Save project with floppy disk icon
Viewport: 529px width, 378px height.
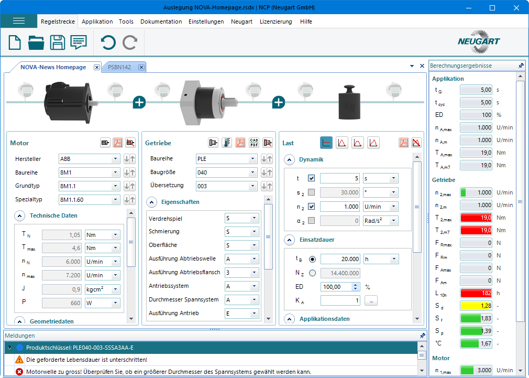click(x=58, y=42)
